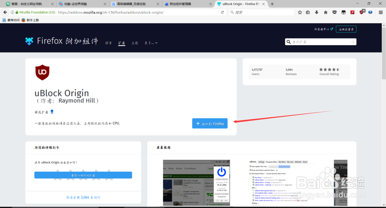The width and height of the screenshot is (386, 208).
Task: Open the 新手上路 bookmark
Action: tap(30, 20)
